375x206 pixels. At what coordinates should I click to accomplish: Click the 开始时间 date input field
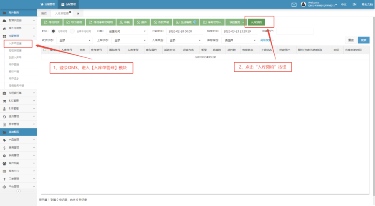[184, 31]
